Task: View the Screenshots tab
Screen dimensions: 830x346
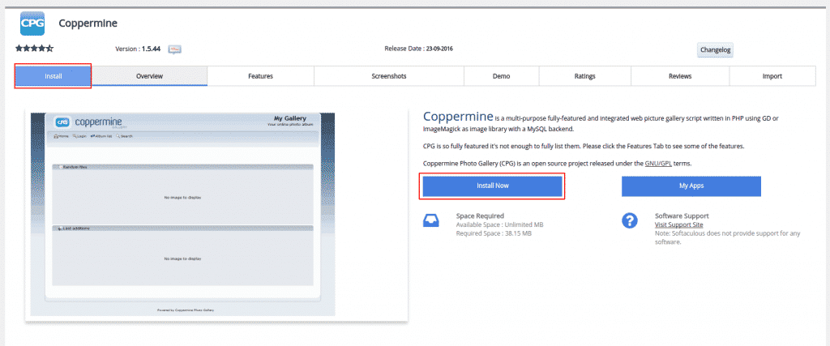Action: click(389, 76)
